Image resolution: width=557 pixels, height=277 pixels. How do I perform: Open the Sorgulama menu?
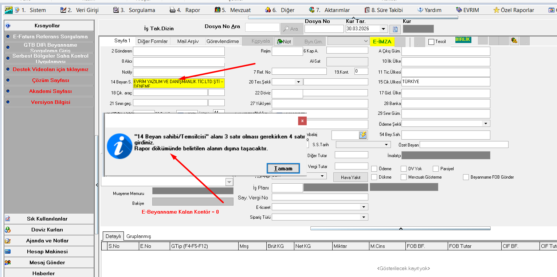[138, 10]
